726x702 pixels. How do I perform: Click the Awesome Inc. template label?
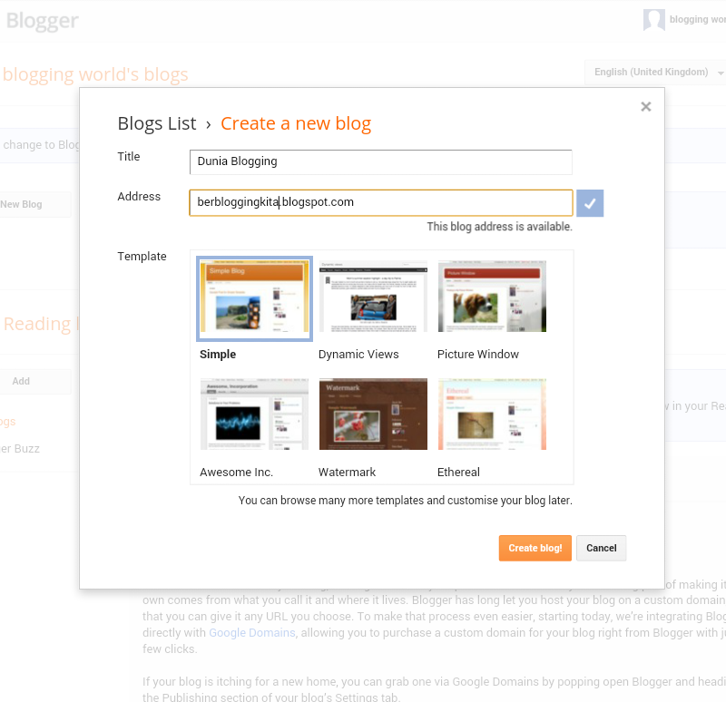[236, 473]
